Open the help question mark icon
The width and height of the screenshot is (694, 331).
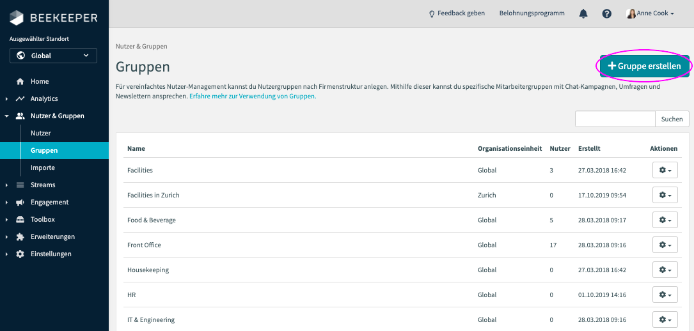pyautogui.click(x=606, y=13)
